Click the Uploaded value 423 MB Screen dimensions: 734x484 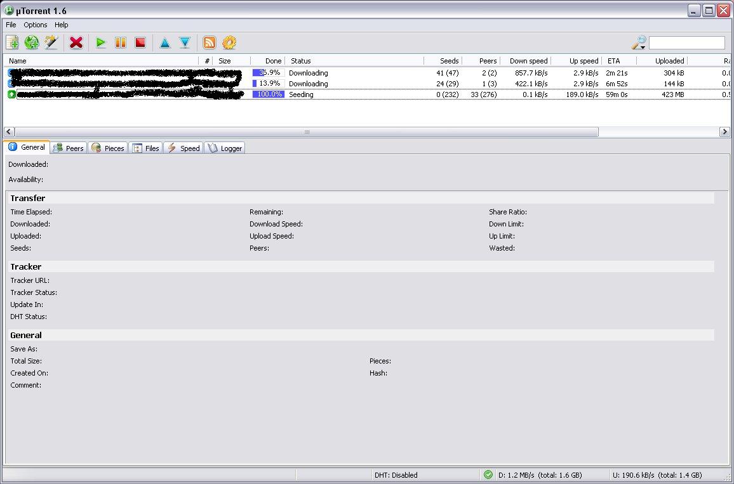click(x=674, y=95)
